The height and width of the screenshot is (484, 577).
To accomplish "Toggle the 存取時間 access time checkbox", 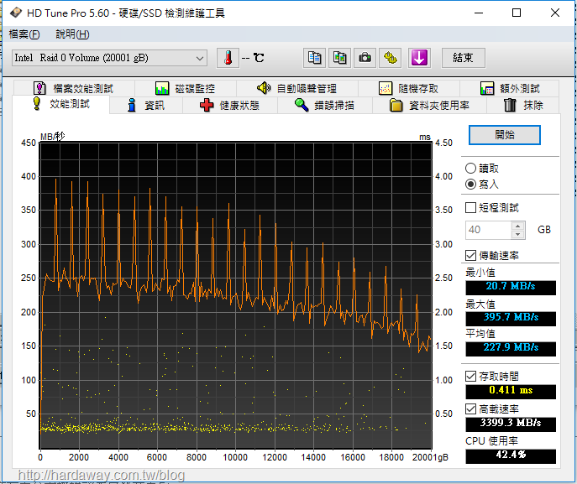I will tap(470, 376).
